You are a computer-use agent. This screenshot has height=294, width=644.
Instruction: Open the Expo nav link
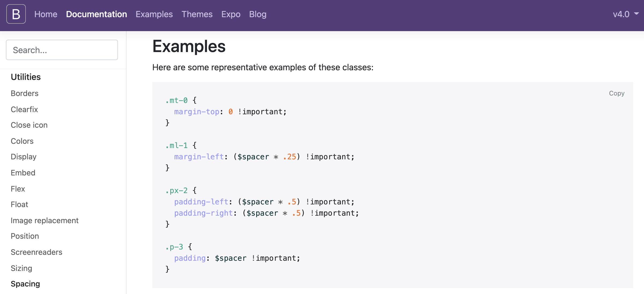tap(231, 14)
